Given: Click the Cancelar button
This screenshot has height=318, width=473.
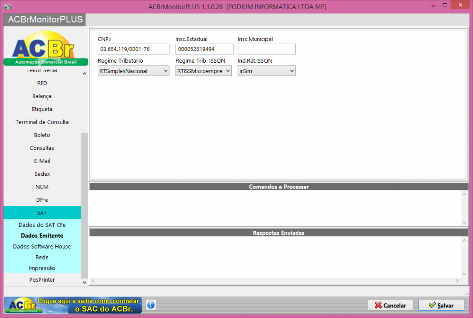Looking at the screenshot, I should tap(390, 305).
